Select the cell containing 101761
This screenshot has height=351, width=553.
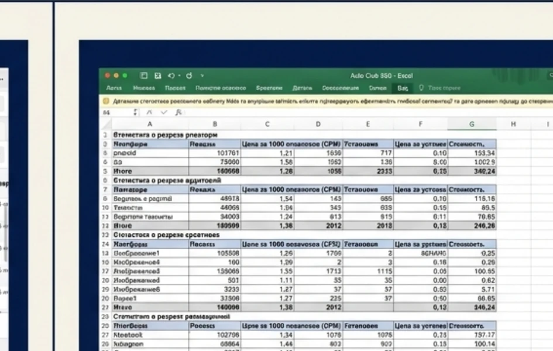click(x=214, y=153)
